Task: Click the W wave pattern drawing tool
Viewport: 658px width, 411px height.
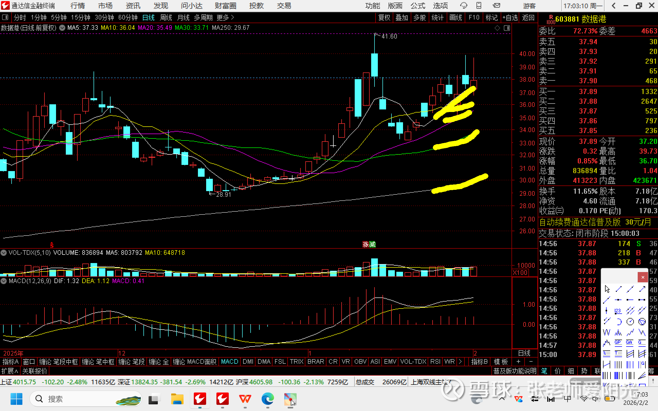Action: pos(606,332)
